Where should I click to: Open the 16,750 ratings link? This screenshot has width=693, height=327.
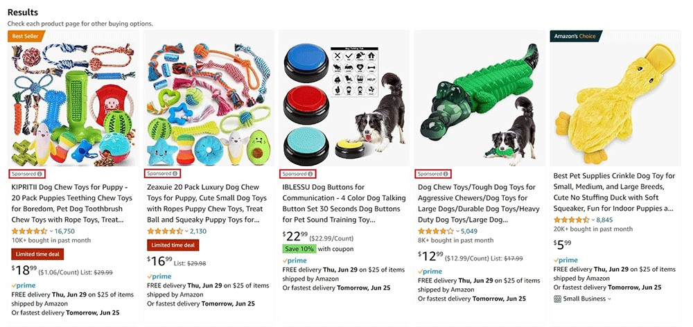pos(64,231)
